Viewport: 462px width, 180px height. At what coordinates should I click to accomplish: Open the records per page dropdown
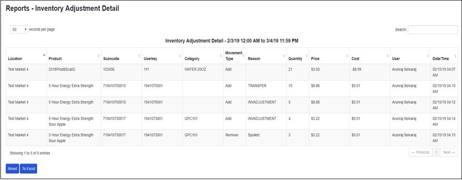pyautogui.click(x=19, y=29)
